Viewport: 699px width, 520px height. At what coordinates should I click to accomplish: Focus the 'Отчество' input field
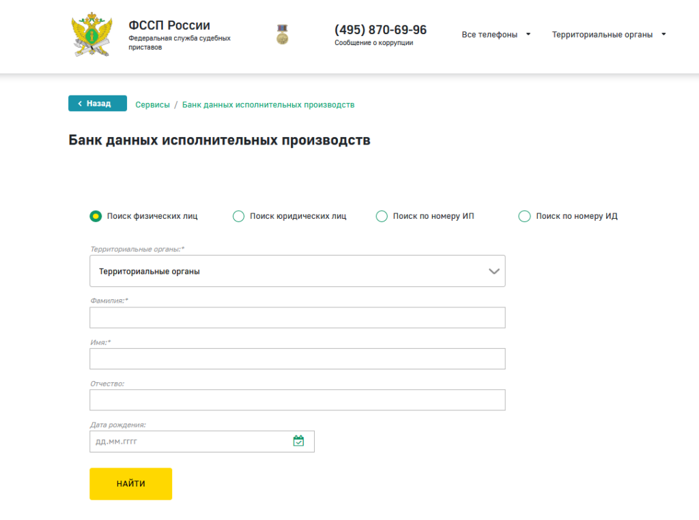tap(298, 400)
